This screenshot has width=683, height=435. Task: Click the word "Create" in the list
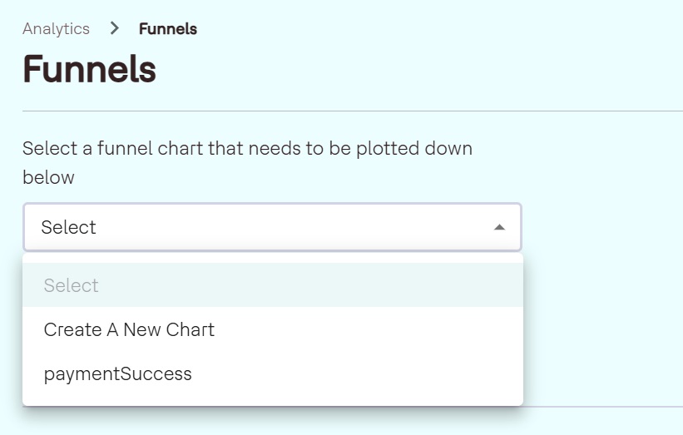click(x=72, y=329)
